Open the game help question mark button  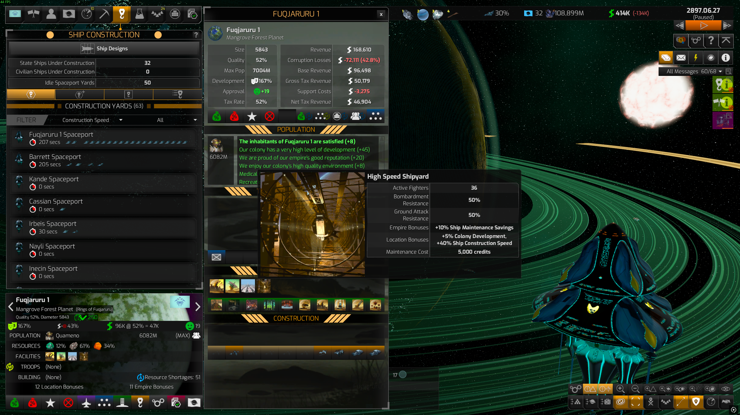[x=711, y=41]
